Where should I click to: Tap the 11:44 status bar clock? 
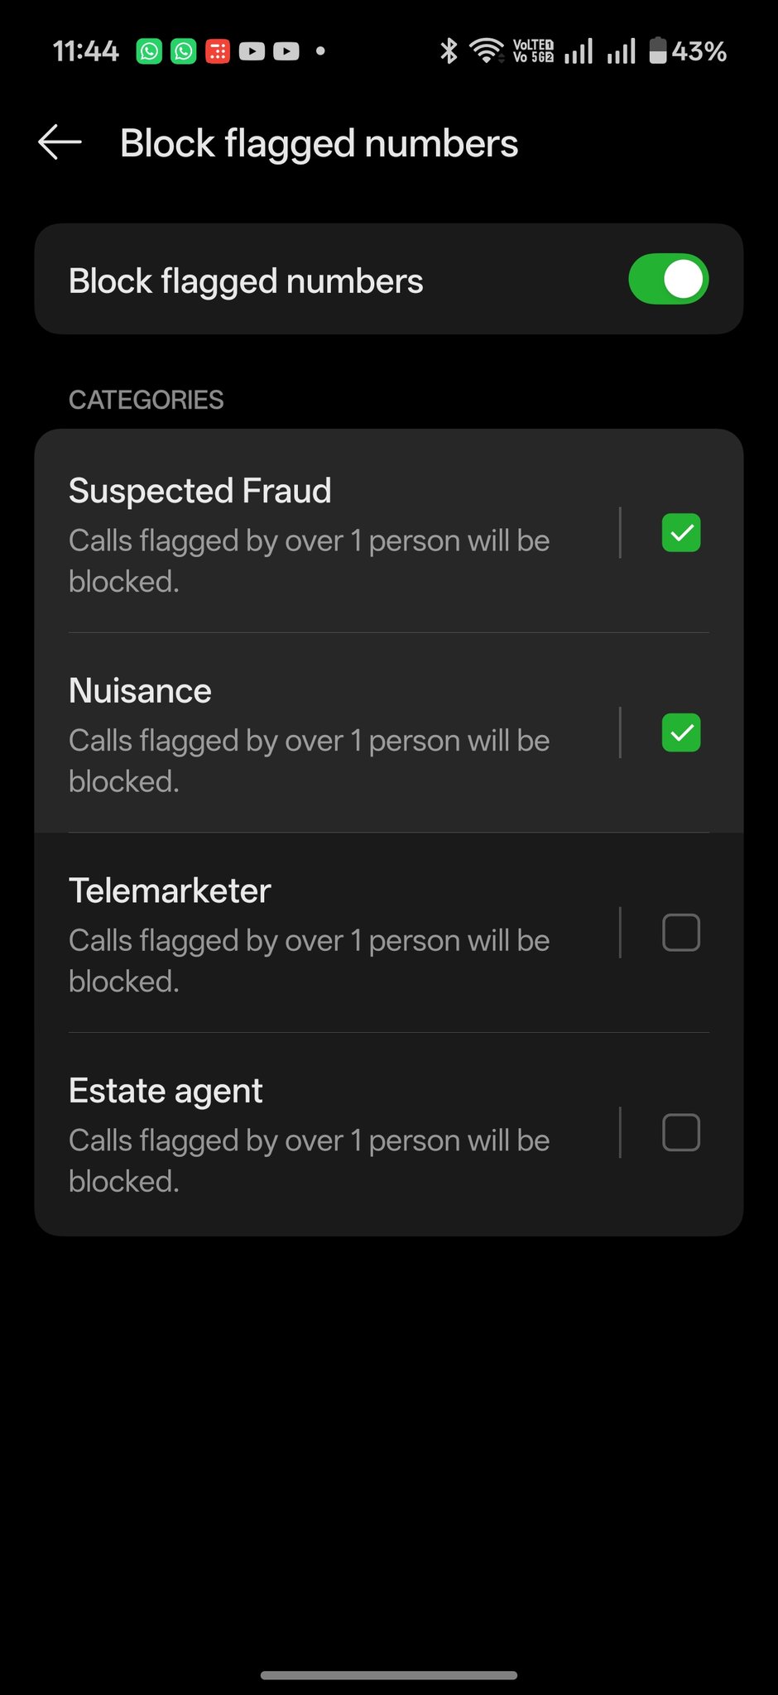point(86,51)
